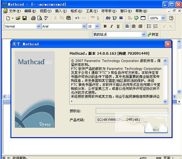This screenshot has height=159, width=182.
Task: Open the 100% zoom dropdown
Action: [x=163, y=18]
